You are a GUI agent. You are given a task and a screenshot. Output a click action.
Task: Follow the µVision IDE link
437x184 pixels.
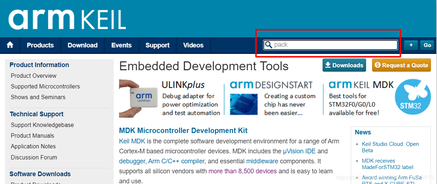[299, 151]
